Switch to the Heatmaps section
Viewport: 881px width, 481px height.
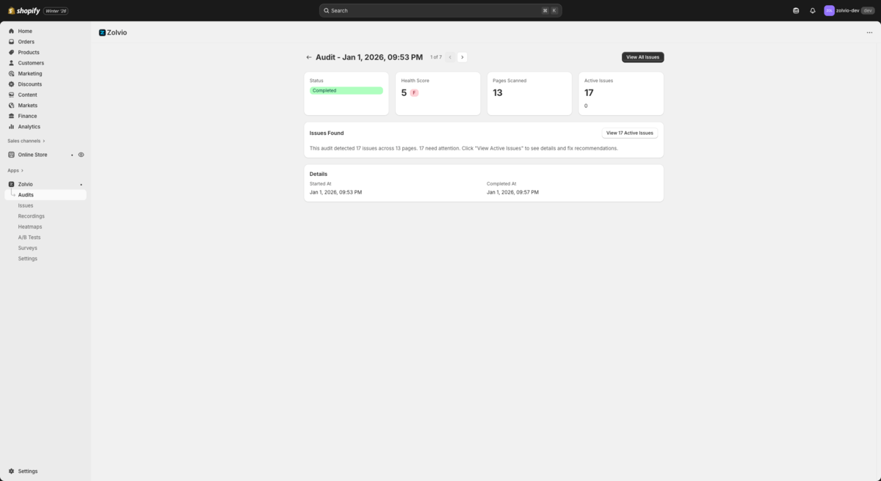30,226
